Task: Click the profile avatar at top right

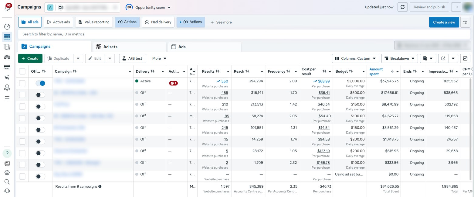Action: (468, 7)
